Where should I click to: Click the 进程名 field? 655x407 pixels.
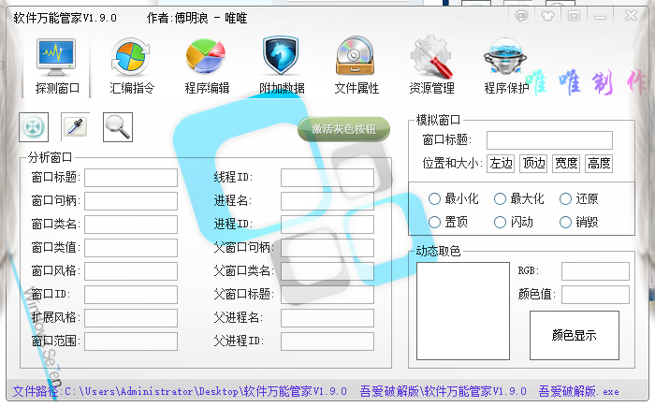click(x=327, y=201)
